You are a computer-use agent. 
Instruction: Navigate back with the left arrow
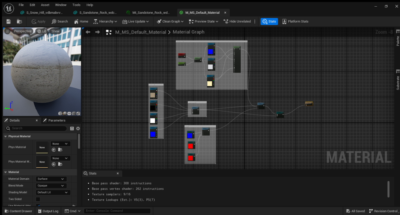pos(88,32)
